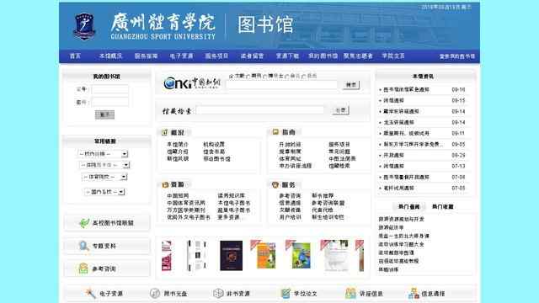The image size is (539, 303).
Task: Open the 资源下载 navigation item
Action: click(x=287, y=56)
